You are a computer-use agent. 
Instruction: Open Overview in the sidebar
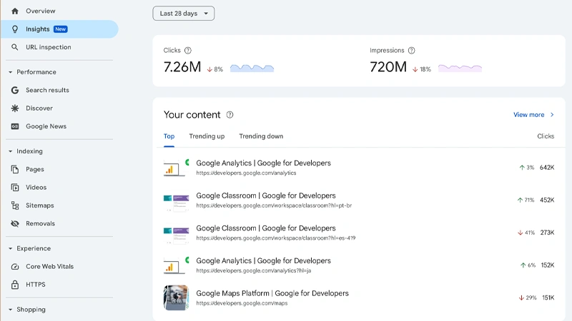(x=41, y=11)
